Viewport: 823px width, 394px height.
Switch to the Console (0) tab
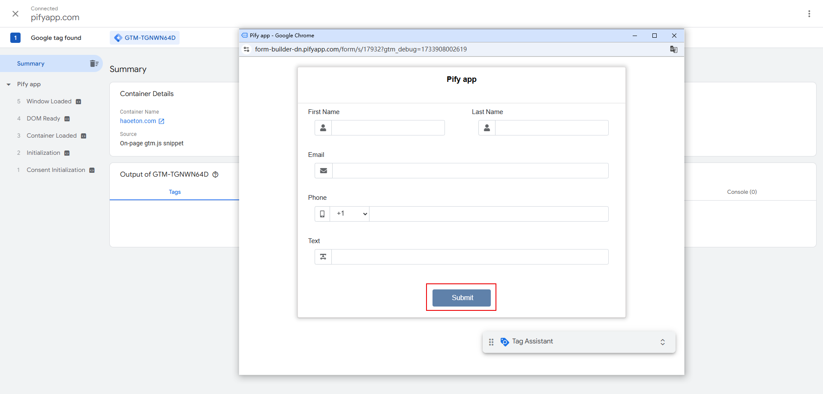point(742,192)
